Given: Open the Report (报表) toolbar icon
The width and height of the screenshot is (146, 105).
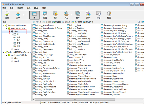Looking at the screenshot, I should pos(88,15).
